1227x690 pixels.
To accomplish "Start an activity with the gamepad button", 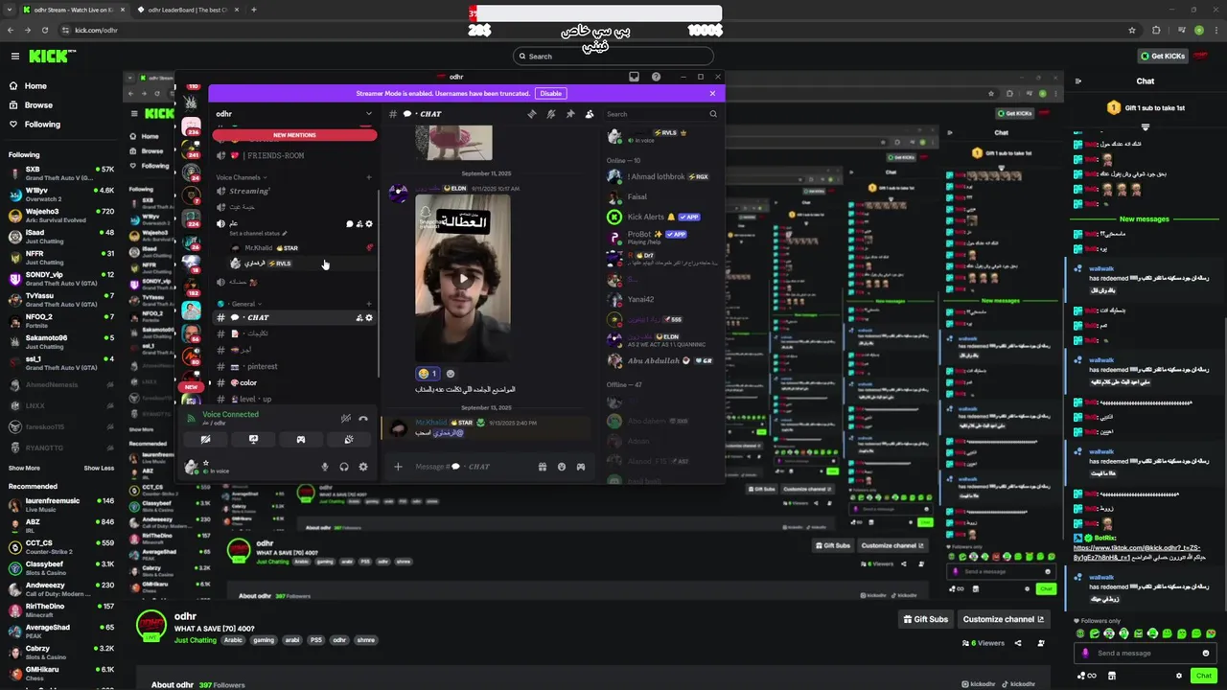I will [x=301, y=439].
